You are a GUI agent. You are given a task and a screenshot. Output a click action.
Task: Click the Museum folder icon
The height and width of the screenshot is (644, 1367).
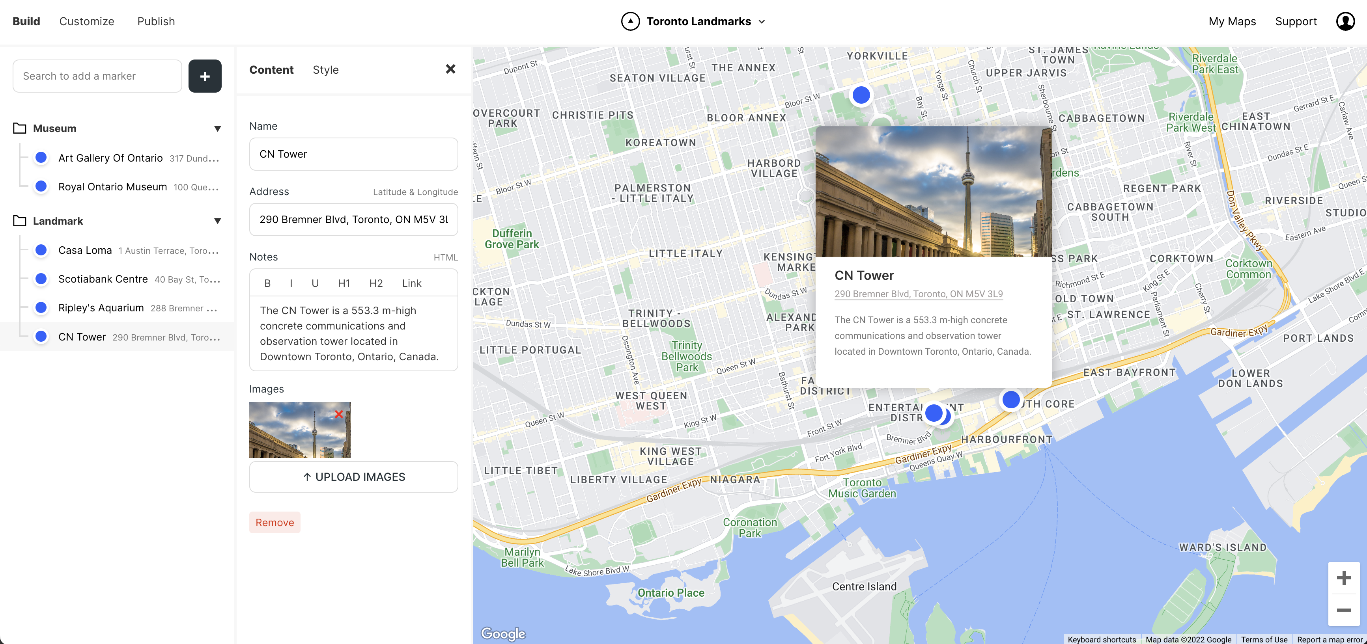20,128
